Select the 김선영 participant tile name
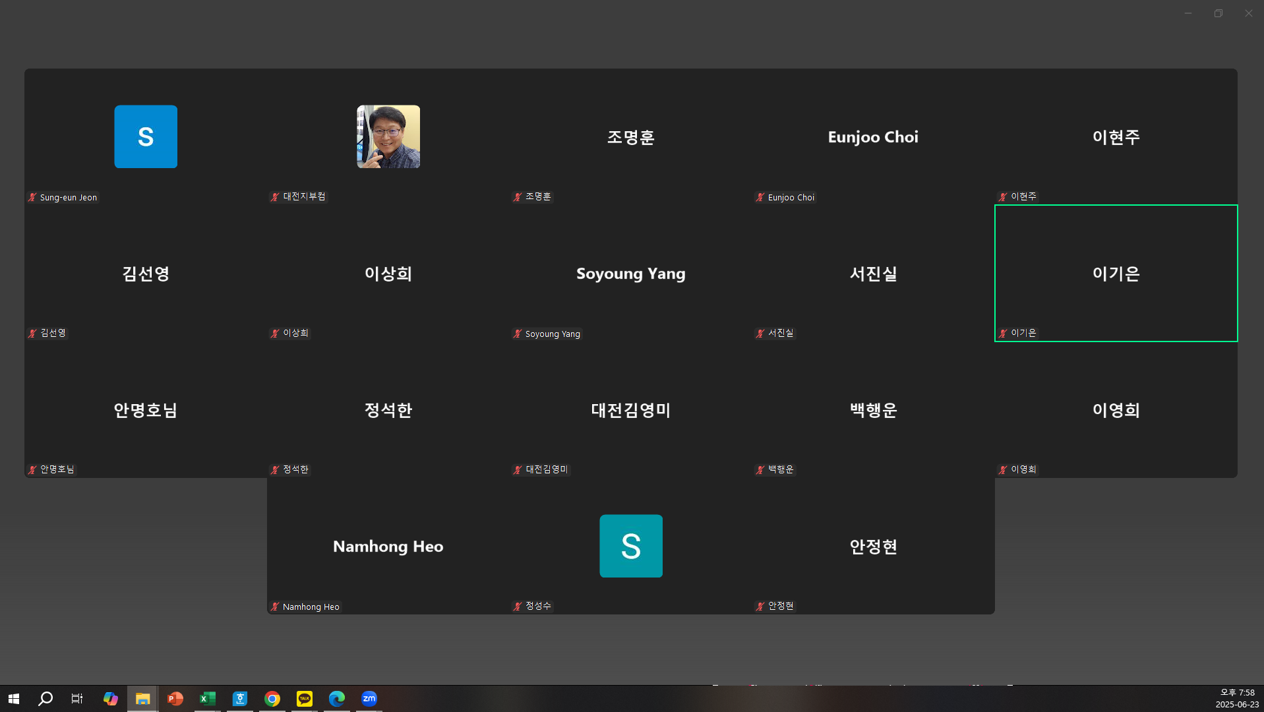Viewport: 1264px width, 712px height. point(146,274)
